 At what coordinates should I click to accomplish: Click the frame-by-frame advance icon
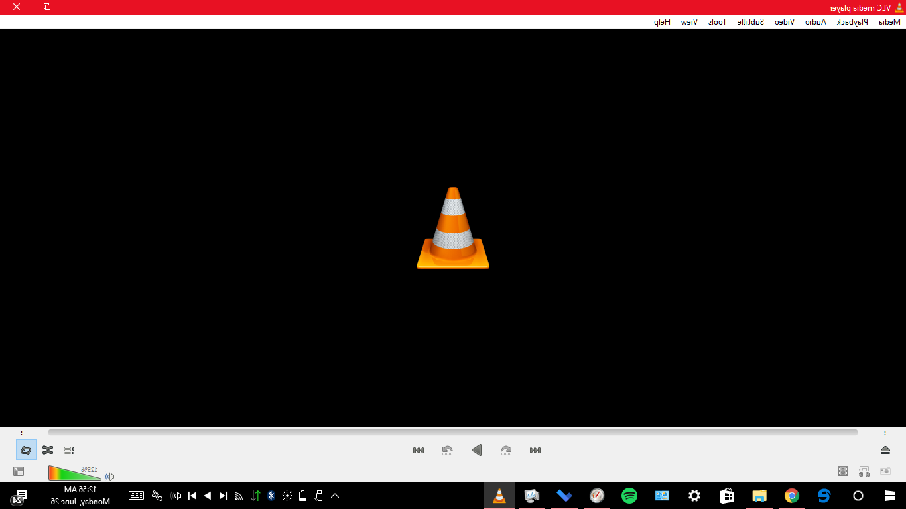843,471
